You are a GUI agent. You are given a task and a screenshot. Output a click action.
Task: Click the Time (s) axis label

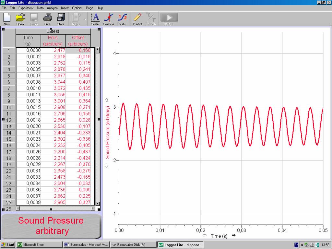click(x=219, y=236)
